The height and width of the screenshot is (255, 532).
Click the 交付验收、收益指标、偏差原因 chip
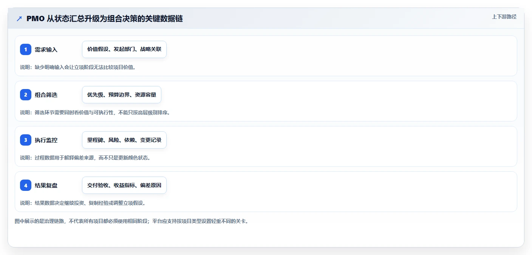(x=124, y=185)
